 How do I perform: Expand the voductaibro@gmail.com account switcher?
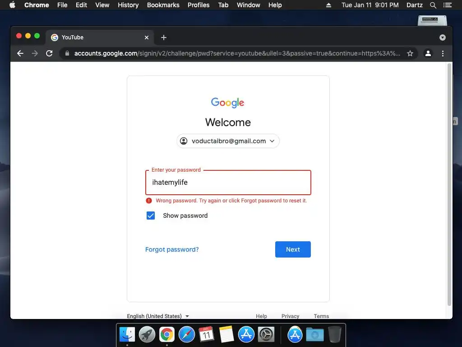(x=228, y=141)
